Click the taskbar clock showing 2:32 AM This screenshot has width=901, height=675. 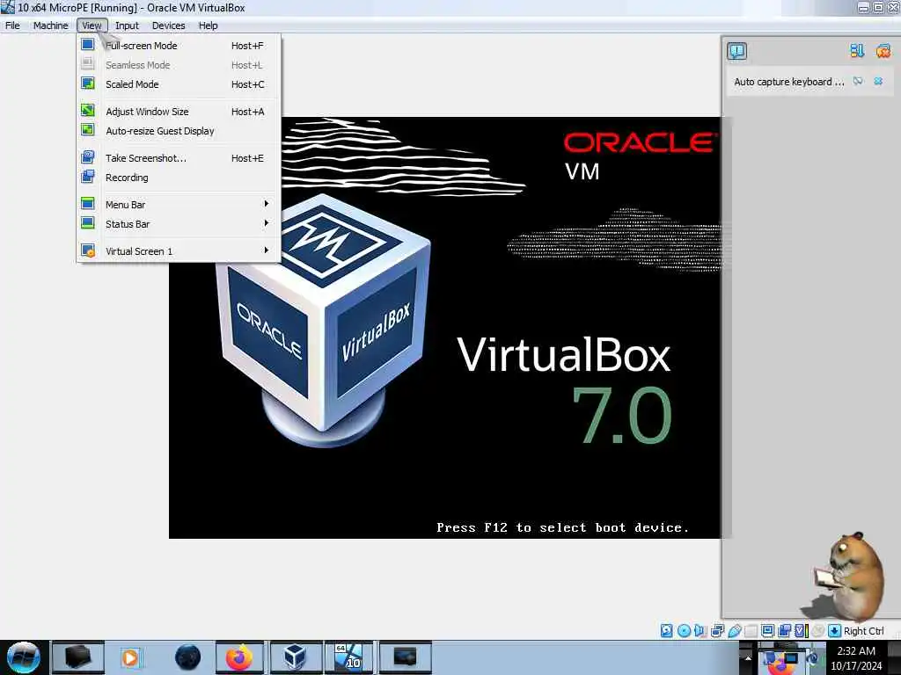856,658
